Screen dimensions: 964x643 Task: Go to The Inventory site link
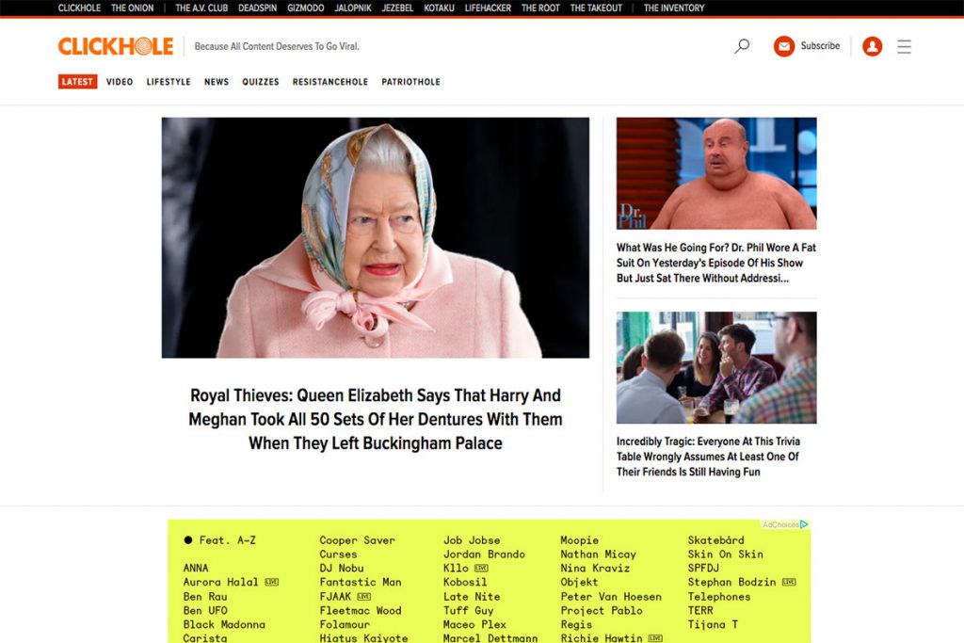pyautogui.click(x=674, y=8)
